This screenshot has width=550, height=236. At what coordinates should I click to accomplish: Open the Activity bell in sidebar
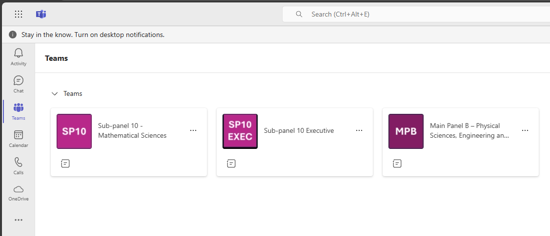tap(19, 56)
